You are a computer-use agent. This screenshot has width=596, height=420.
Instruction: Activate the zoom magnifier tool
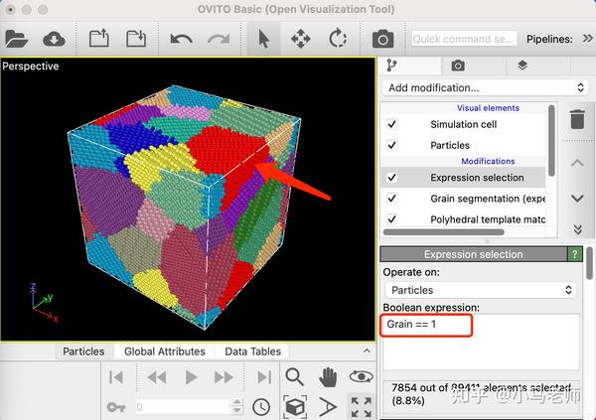[x=294, y=377]
